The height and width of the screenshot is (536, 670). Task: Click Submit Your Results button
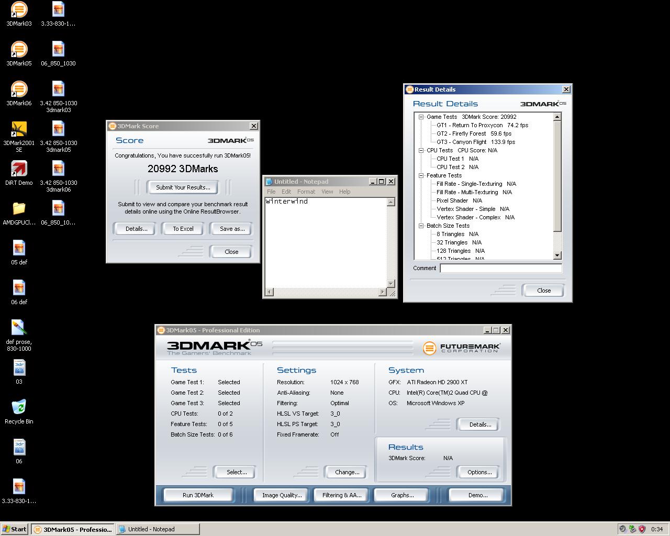(183, 187)
